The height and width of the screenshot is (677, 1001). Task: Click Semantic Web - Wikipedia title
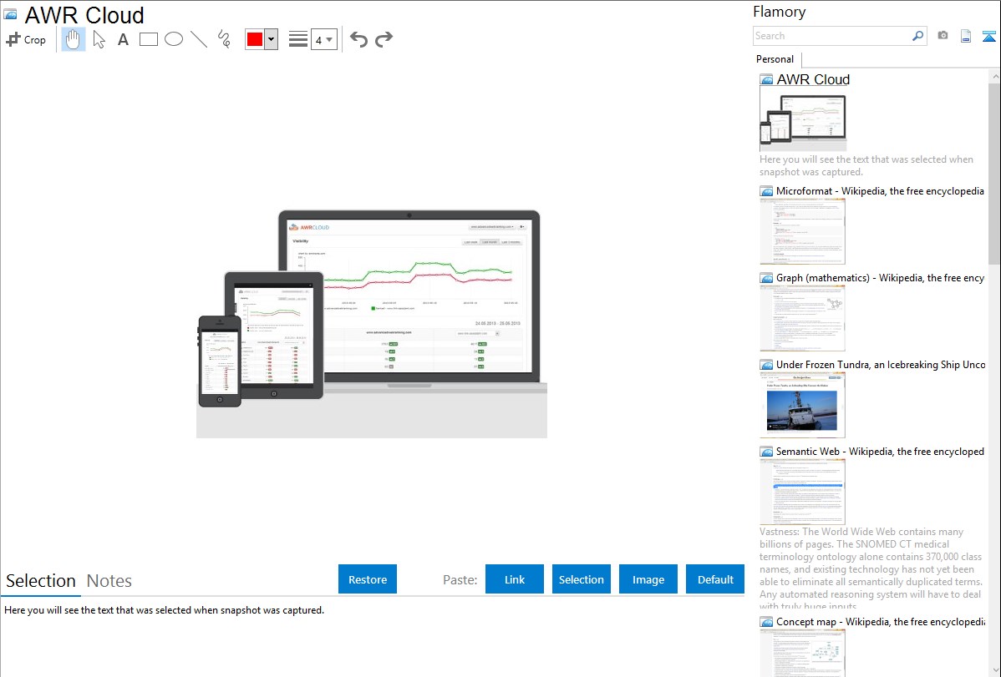tap(880, 451)
